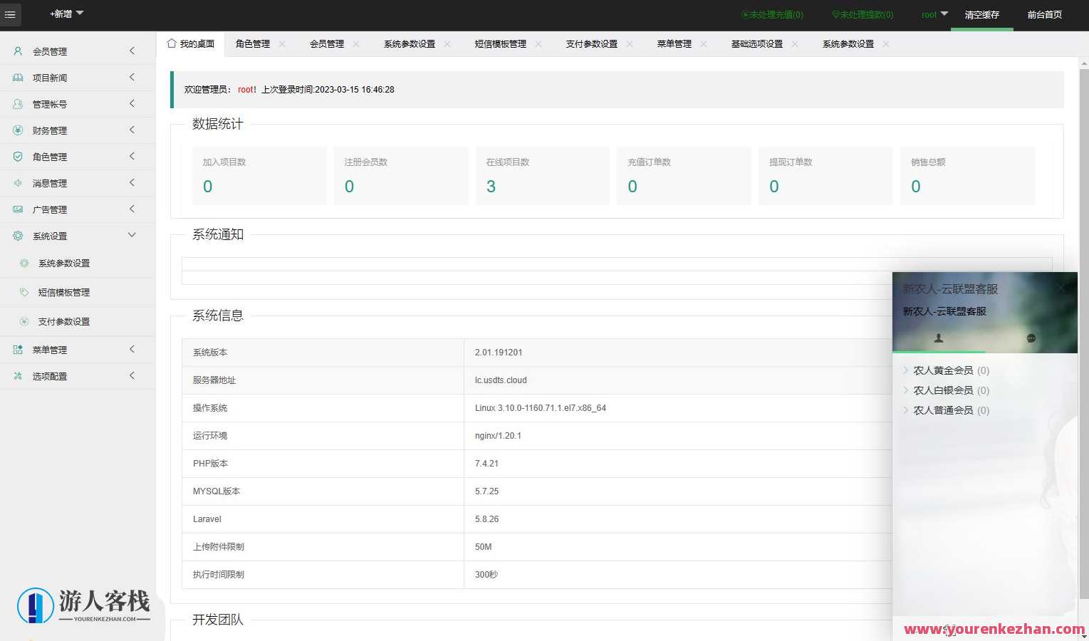
Task: Expand the 财务管理 sidebar chevron
Action: [x=132, y=130]
